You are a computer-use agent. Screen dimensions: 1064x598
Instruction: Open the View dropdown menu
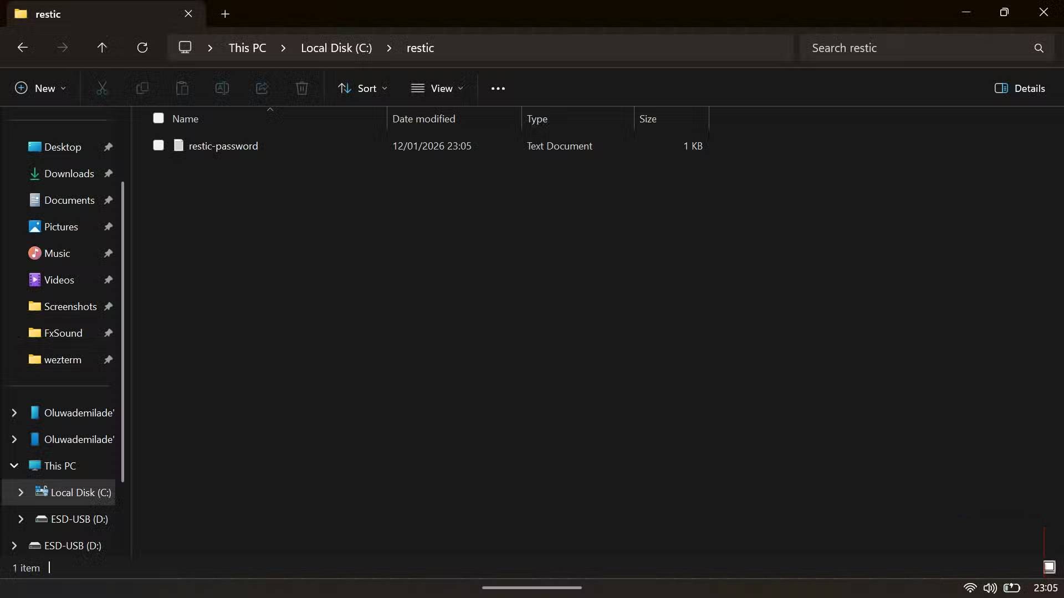coord(437,88)
